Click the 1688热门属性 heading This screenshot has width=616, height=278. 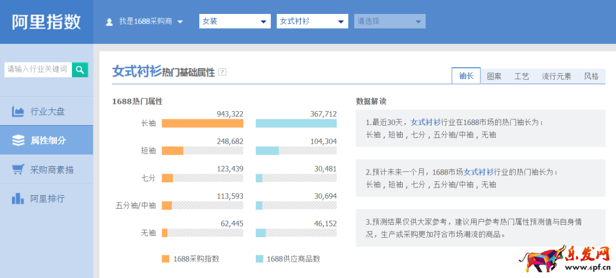point(137,101)
